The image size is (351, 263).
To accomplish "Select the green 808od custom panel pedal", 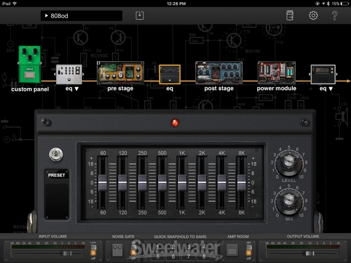I will pyautogui.click(x=30, y=64).
